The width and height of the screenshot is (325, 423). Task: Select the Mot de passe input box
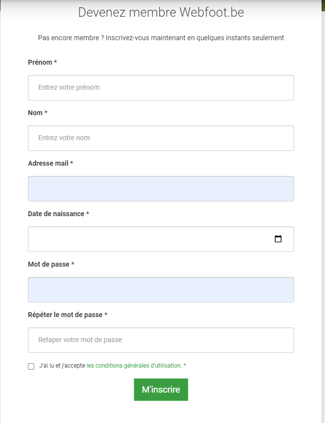[161, 290]
